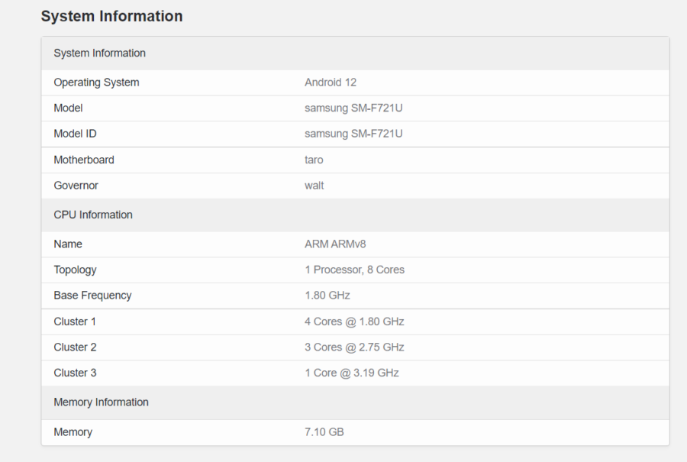Screen dimensions: 687x462
Task: Click the Model ID row label
Action: 75,134
